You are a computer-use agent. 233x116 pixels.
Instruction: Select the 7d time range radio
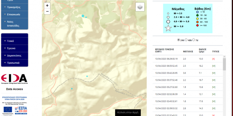click(x=194, y=40)
